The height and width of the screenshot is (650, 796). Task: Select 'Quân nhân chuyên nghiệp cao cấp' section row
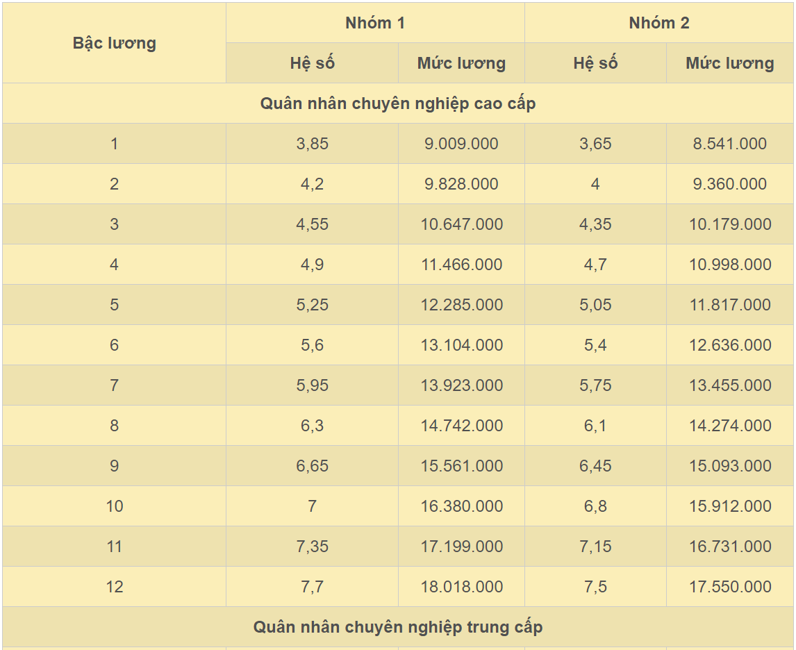point(397,103)
